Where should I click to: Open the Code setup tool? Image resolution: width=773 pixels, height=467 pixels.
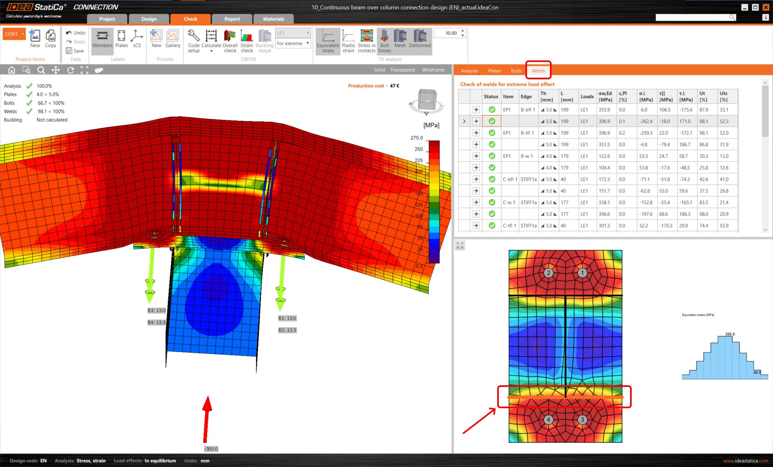[194, 41]
